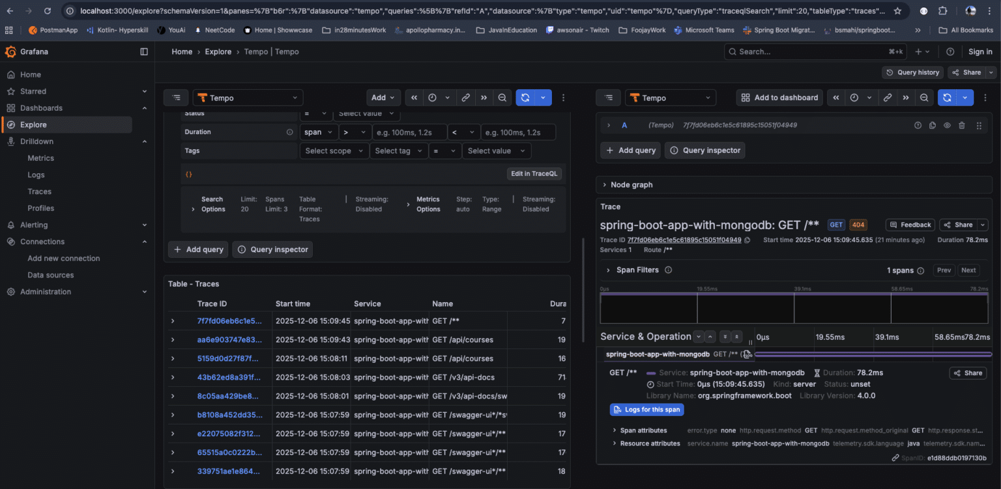Click the first Duration value input field
This screenshot has width=1001, height=489.
click(x=409, y=132)
